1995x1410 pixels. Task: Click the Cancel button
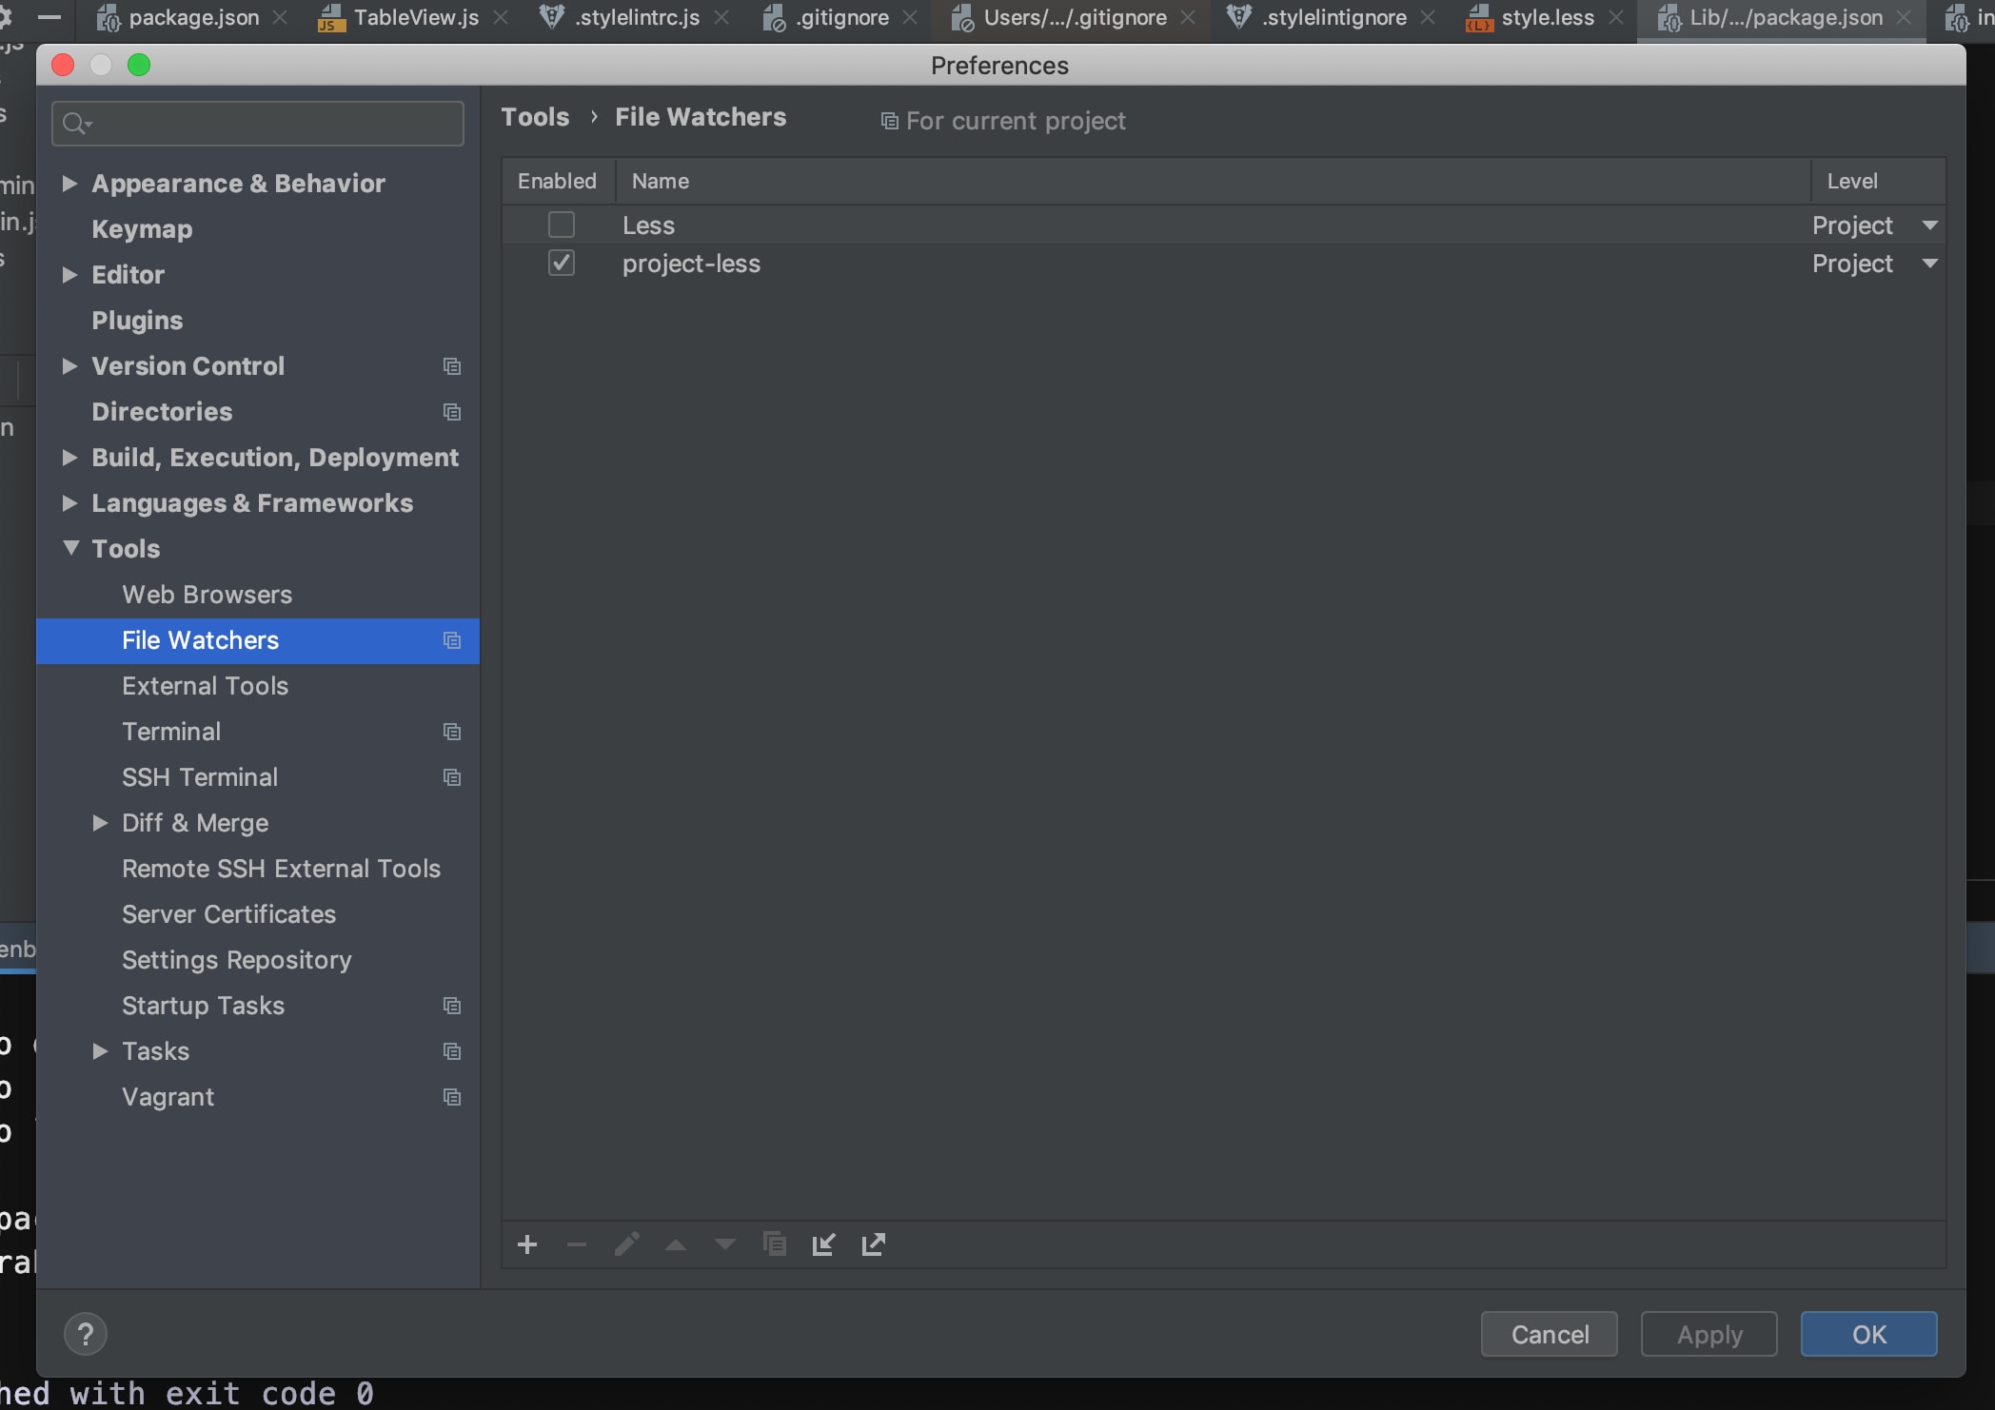pyautogui.click(x=1550, y=1334)
